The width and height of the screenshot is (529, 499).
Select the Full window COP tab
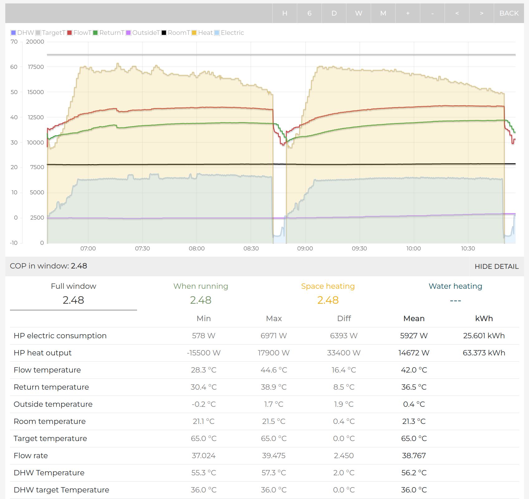coord(74,293)
